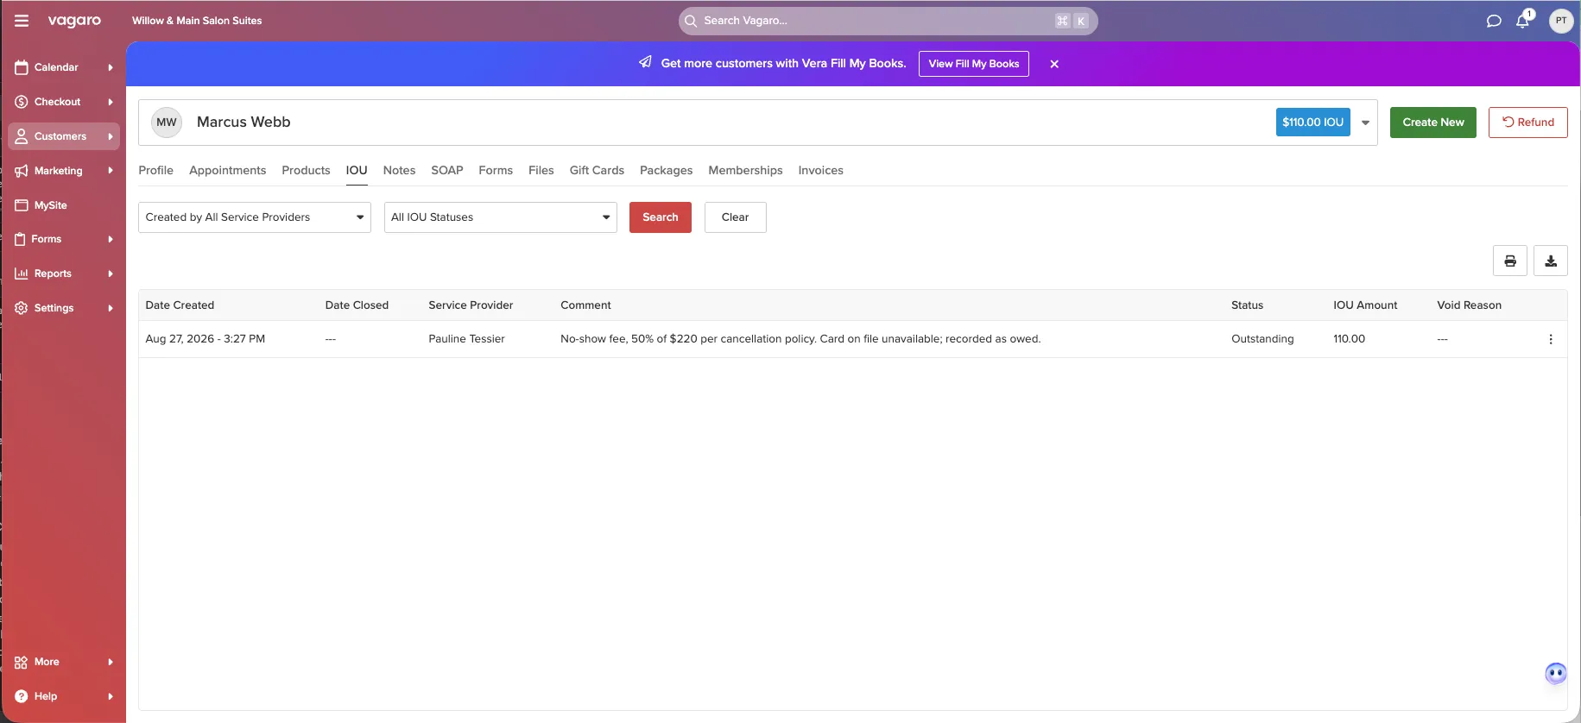1581x723 pixels.
Task: Click the More grid icon
Action: (x=22, y=662)
